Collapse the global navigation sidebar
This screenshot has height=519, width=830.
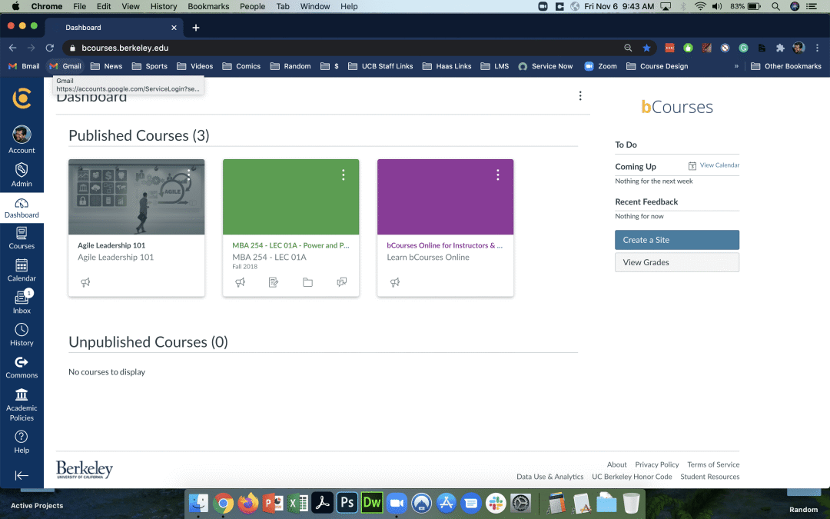tap(22, 475)
